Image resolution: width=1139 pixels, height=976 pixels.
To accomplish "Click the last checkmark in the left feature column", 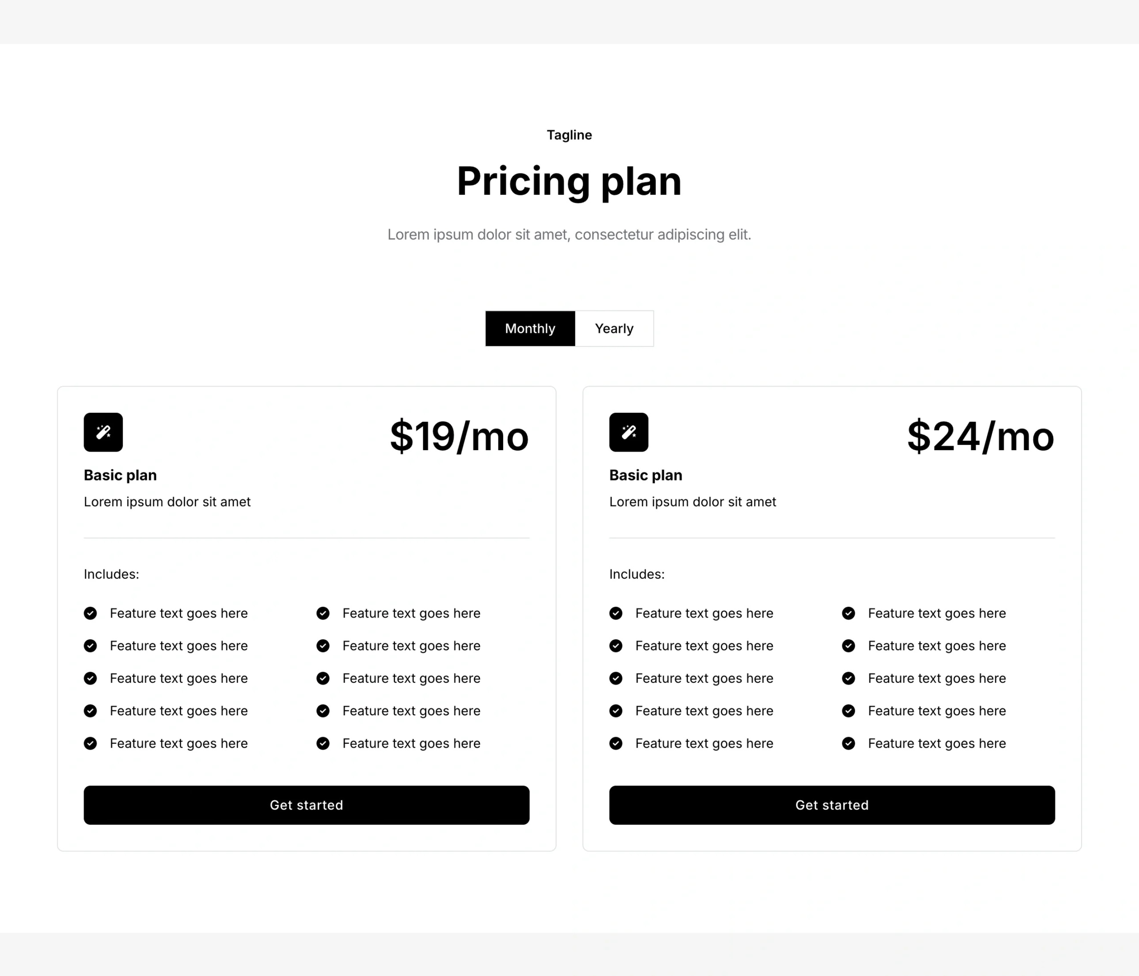I will (x=90, y=743).
